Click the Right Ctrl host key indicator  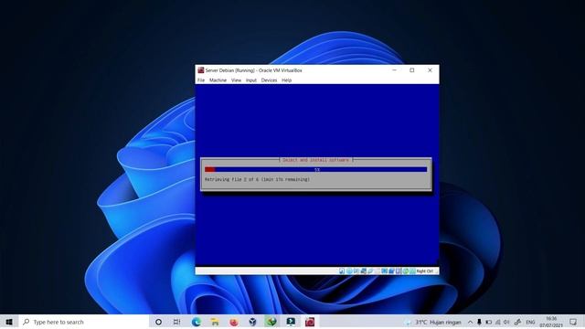pyautogui.click(x=424, y=271)
